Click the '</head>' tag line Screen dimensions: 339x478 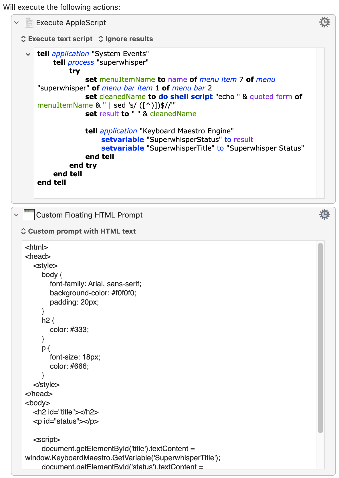[x=39, y=394]
